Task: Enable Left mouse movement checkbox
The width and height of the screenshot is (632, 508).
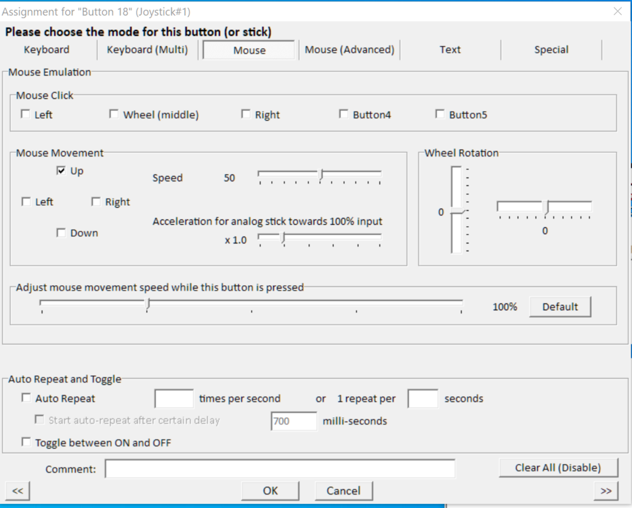Action: point(26,201)
